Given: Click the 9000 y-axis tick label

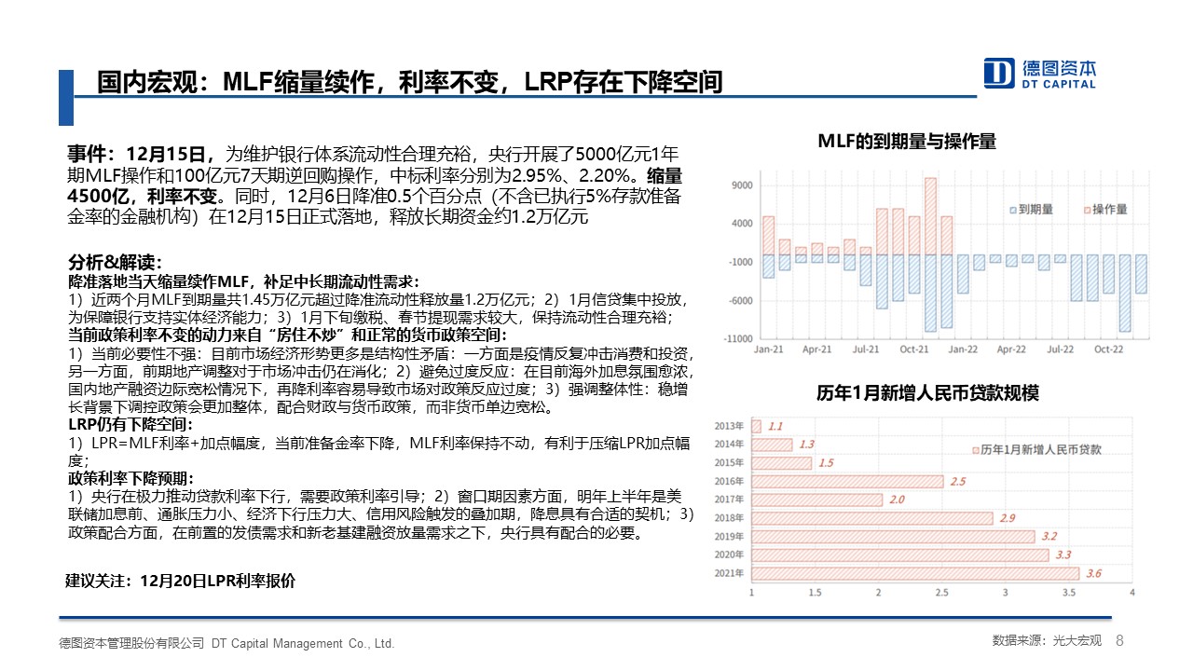Looking at the screenshot, I should coord(741,185).
